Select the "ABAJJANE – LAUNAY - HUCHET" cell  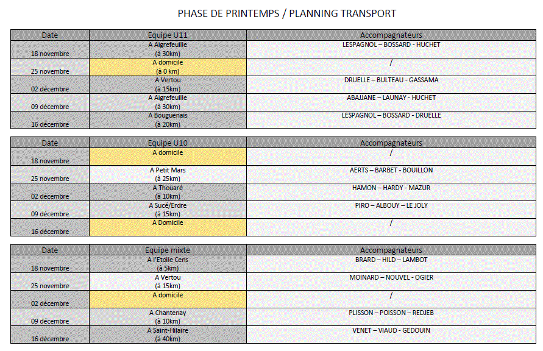pos(391,98)
